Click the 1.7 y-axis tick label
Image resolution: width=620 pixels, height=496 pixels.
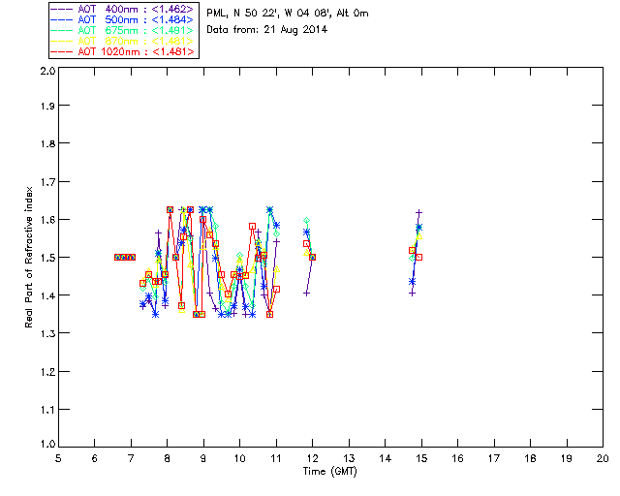(47, 181)
